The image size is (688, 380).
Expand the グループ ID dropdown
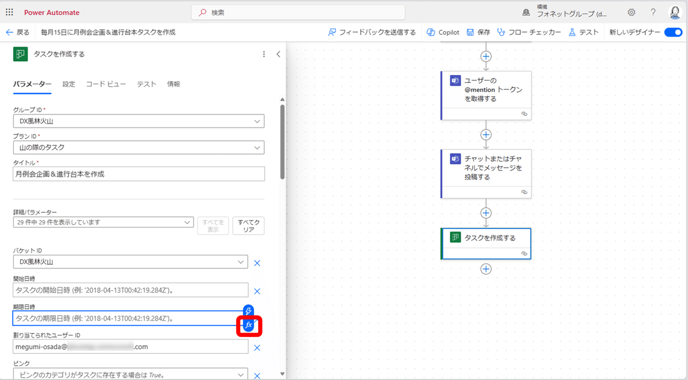(x=257, y=121)
